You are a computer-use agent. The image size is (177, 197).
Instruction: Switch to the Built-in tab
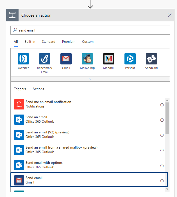(x=30, y=42)
